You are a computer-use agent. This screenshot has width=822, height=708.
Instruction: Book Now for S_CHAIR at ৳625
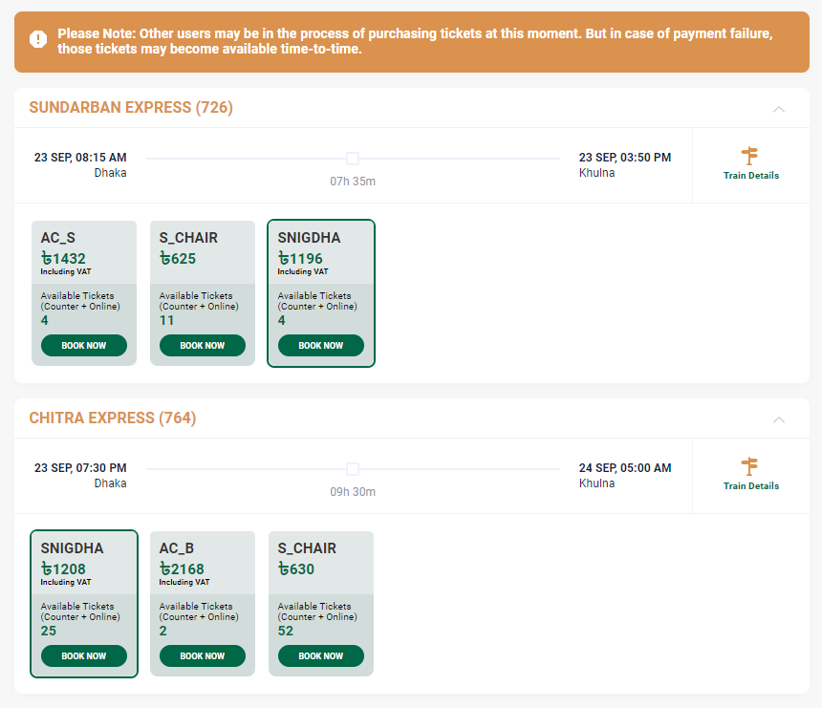point(202,345)
